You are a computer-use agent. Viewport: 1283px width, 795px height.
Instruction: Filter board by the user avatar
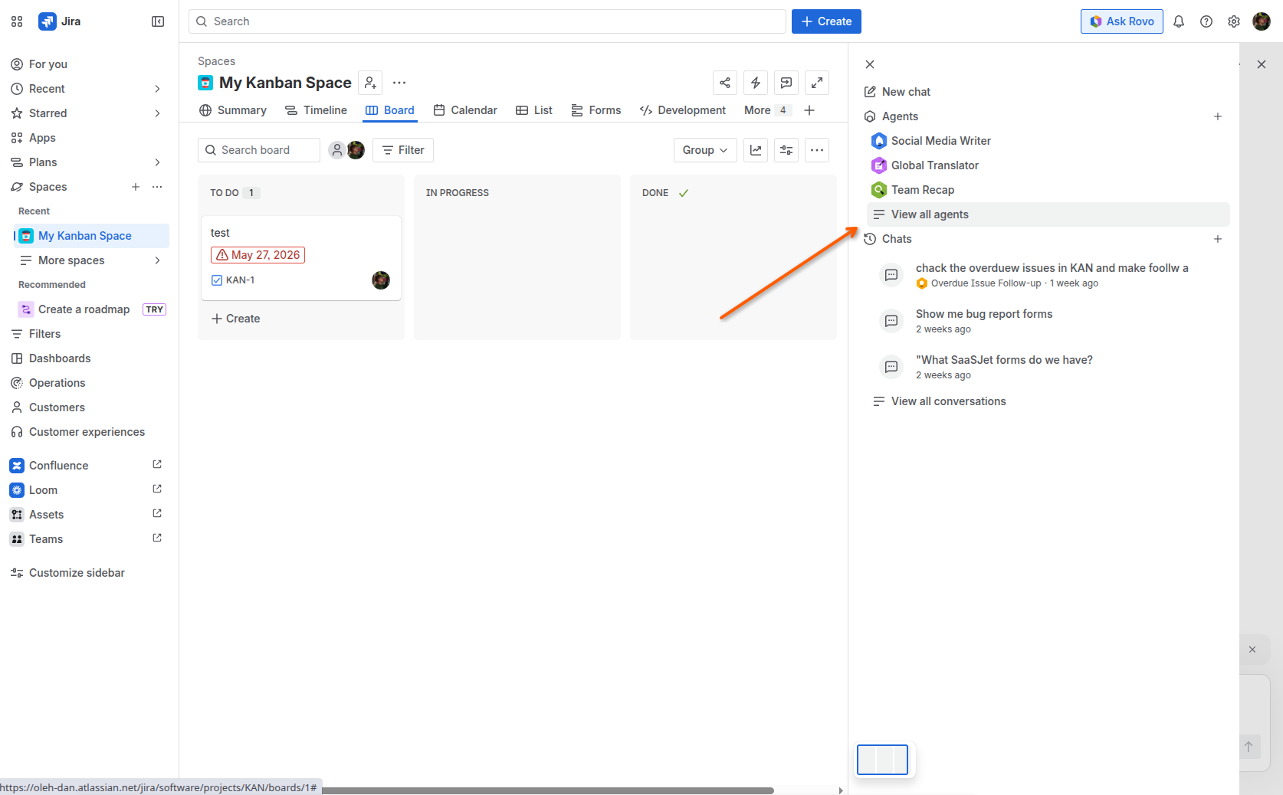click(356, 150)
